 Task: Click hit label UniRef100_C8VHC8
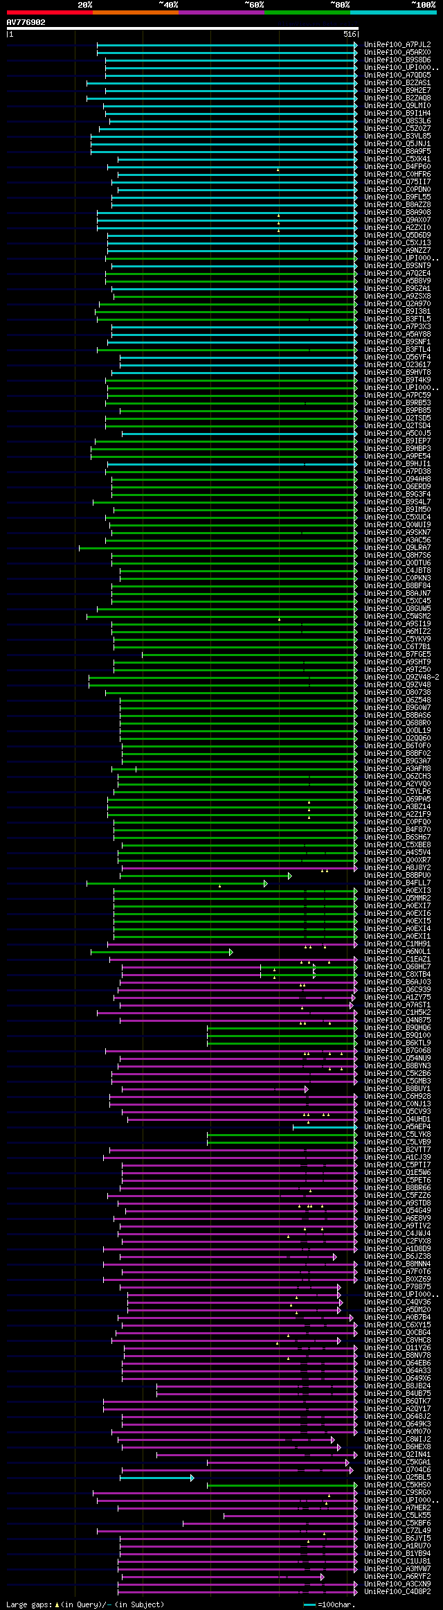[x=397, y=1341]
